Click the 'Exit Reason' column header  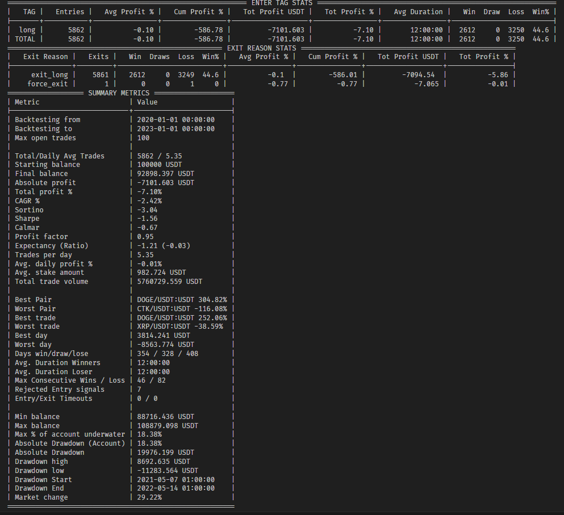point(45,57)
